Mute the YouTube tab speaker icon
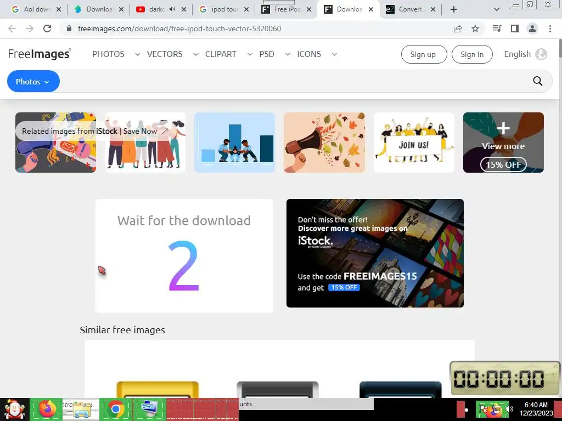 pyautogui.click(x=172, y=9)
